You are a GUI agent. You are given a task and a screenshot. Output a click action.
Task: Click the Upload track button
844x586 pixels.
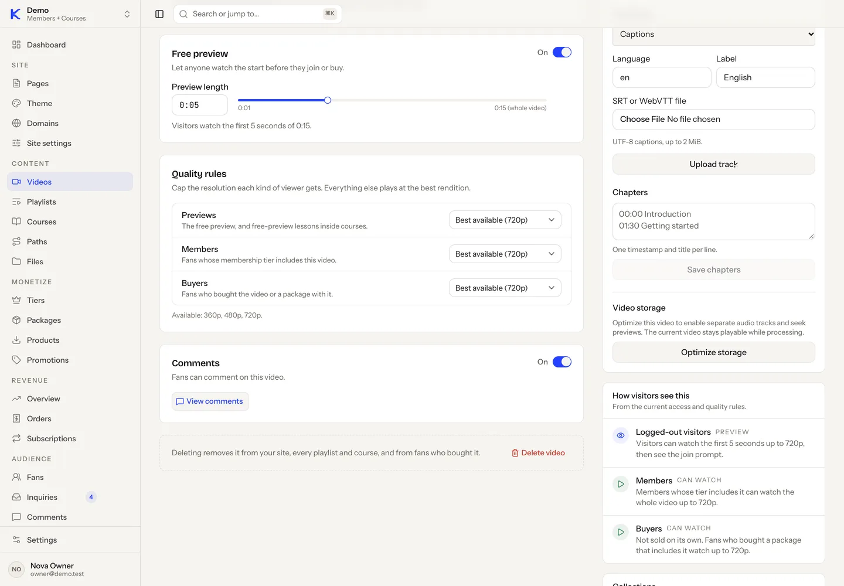(714, 164)
